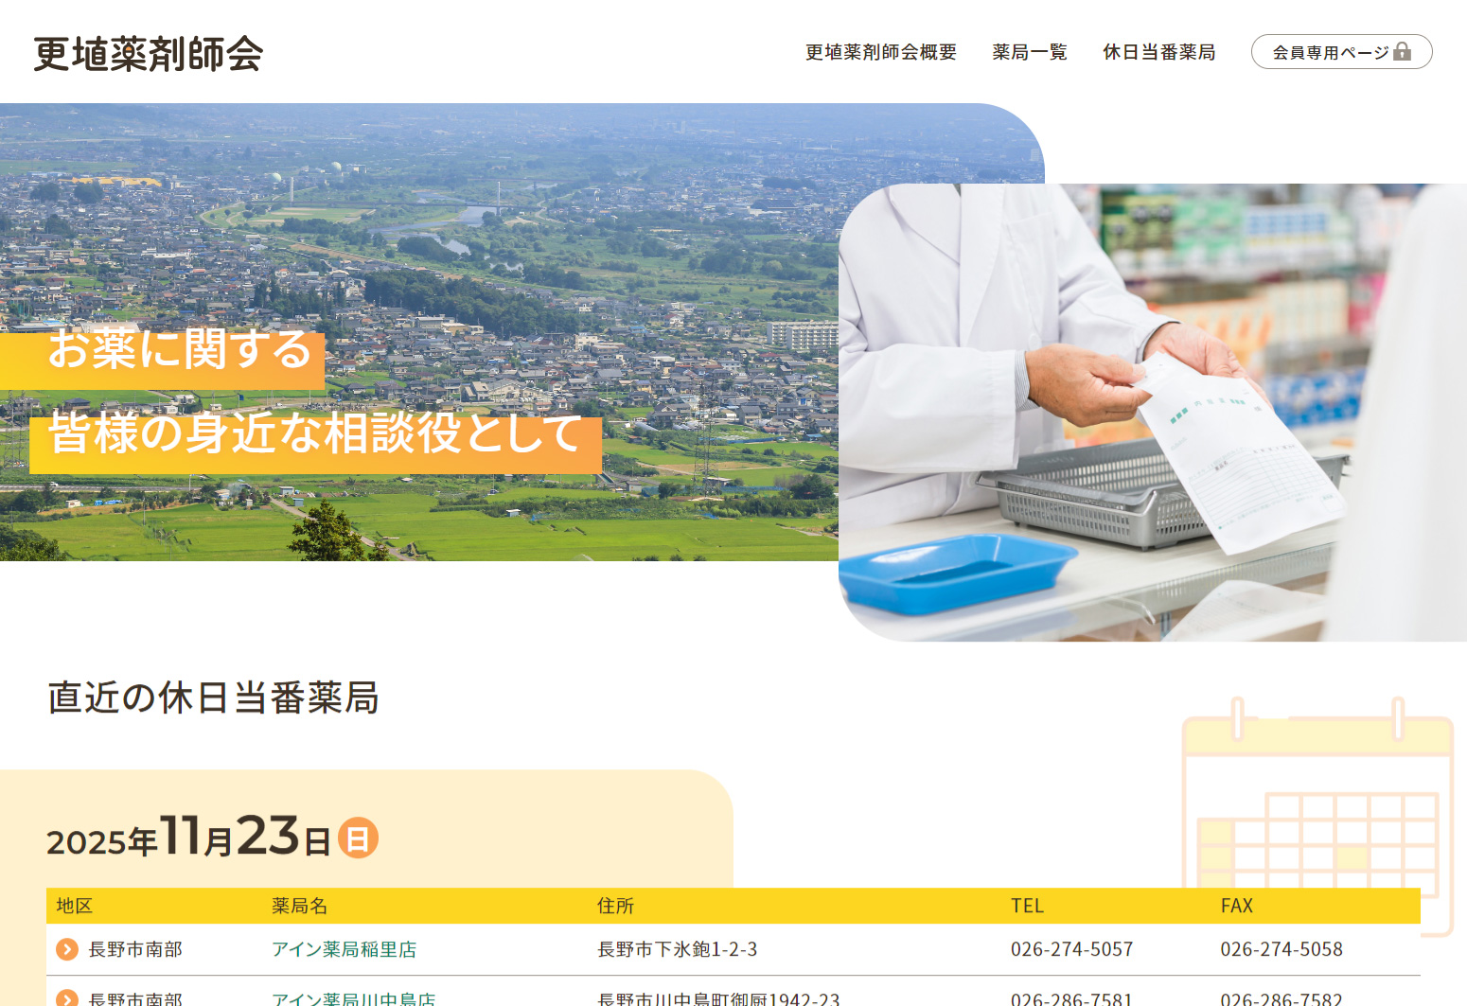
Task: Click the fax number 026-274-5058
Action: click(1281, 949)
